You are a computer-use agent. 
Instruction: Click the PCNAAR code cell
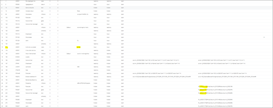click(x=18, y=73)
